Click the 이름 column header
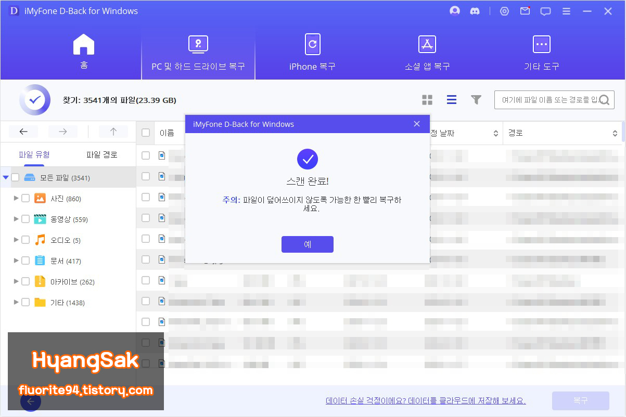Image resolution: width=626 pixels, height=417 pixels. (167, 133)
